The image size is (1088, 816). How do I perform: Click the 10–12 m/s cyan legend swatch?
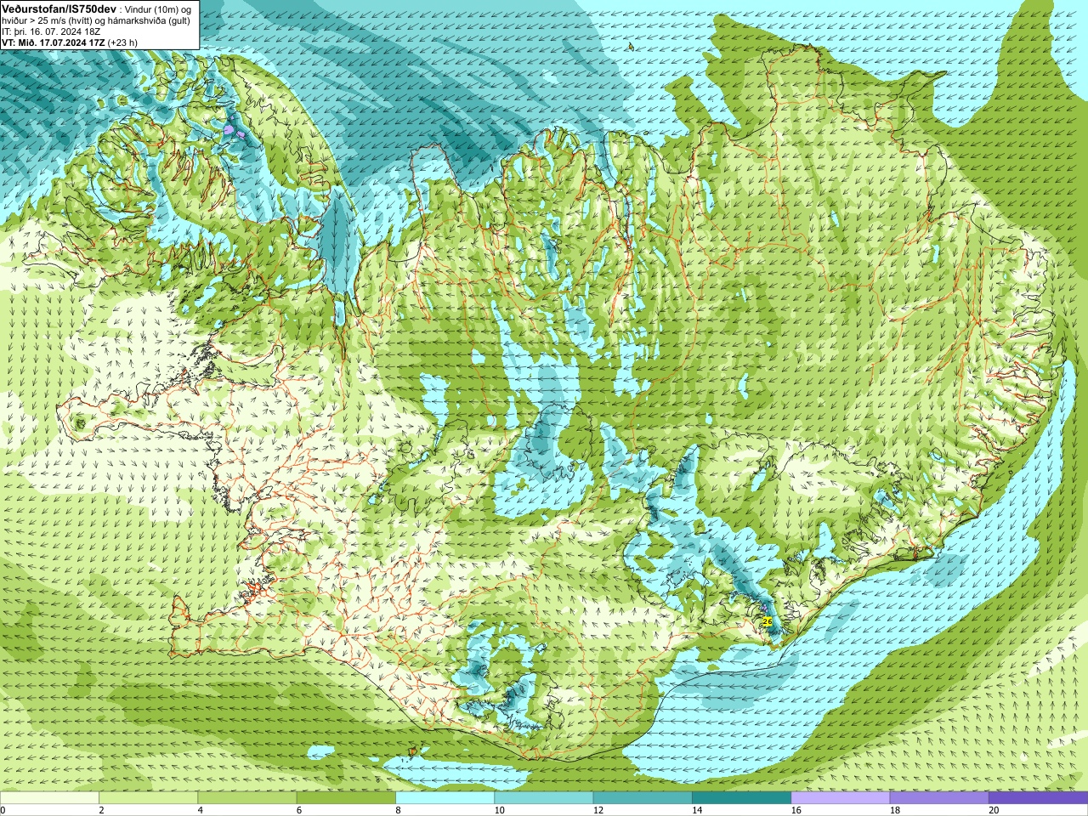[x=543, y=798]
